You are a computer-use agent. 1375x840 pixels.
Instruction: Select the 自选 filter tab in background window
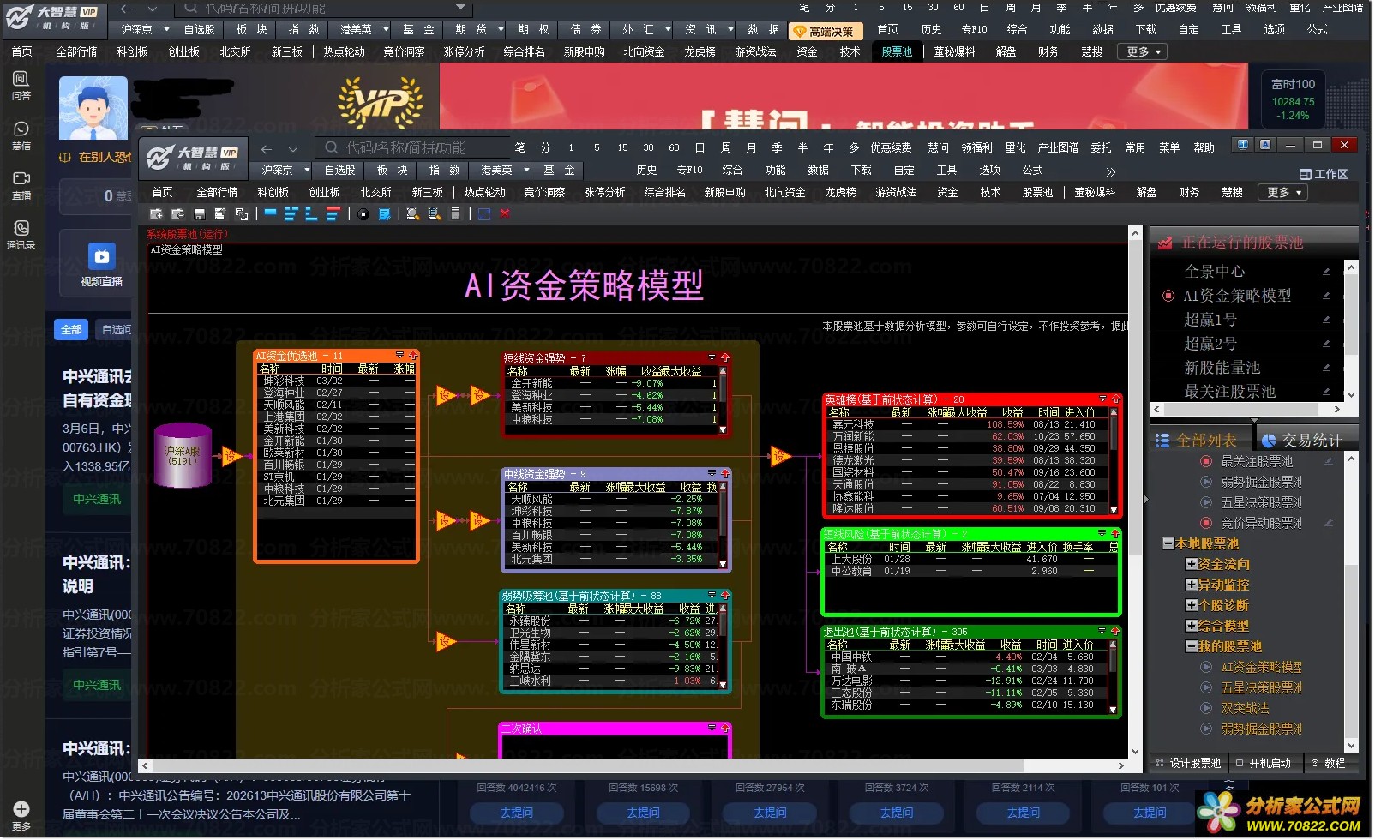[x=116, y=329]
